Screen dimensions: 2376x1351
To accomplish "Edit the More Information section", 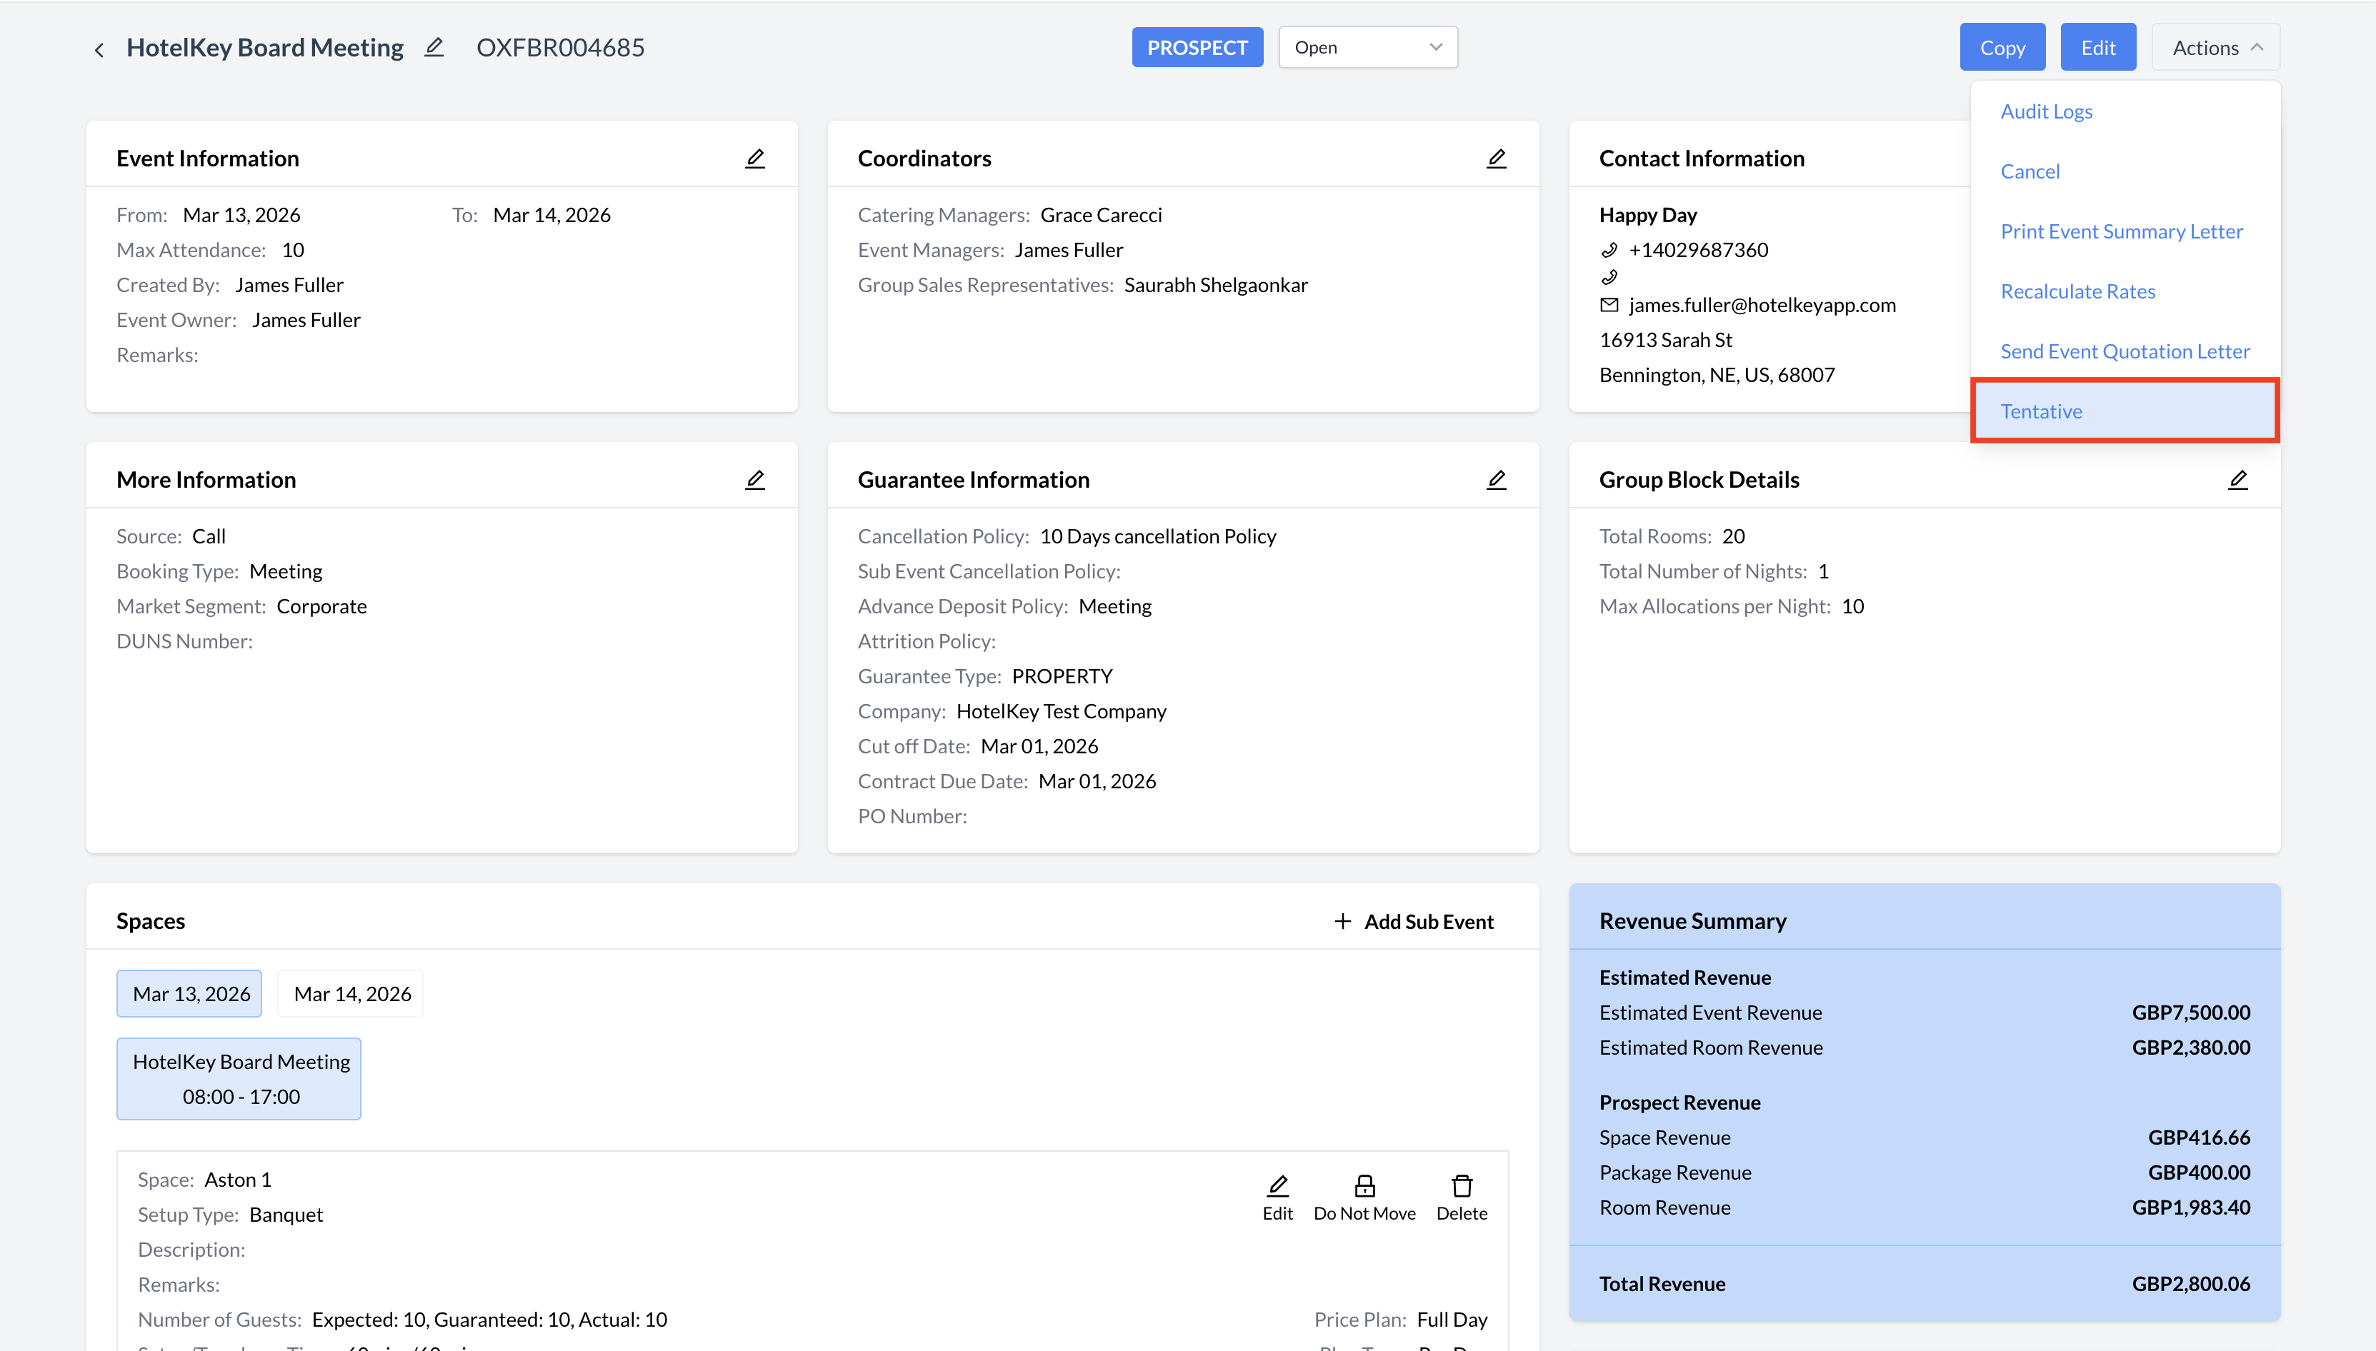I will pos(754,480).
